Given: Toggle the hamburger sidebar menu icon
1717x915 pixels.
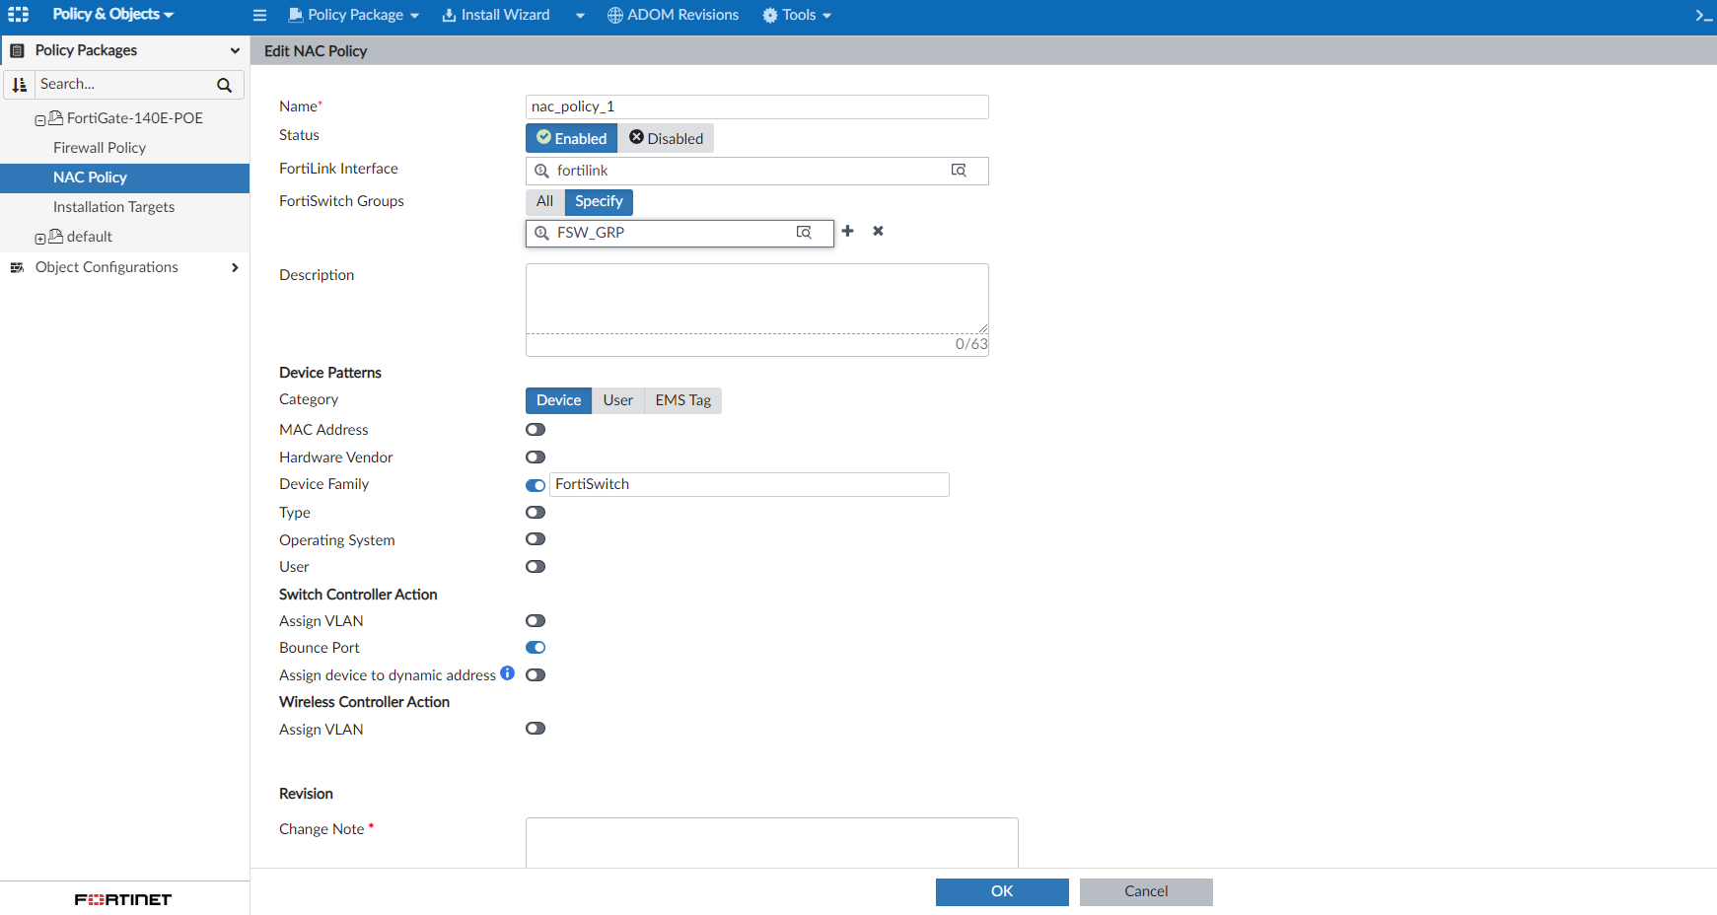Looking at the screenshot, I should [259, 15].
